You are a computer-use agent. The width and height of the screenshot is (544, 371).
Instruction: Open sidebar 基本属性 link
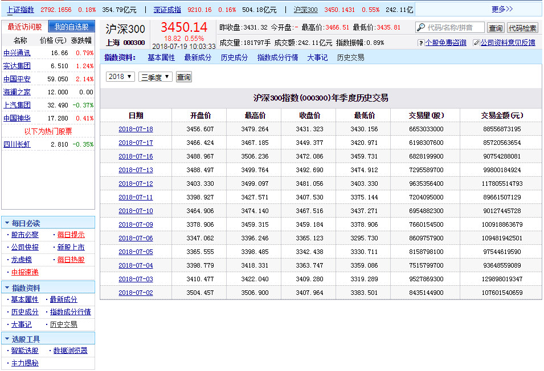[24, 299]
